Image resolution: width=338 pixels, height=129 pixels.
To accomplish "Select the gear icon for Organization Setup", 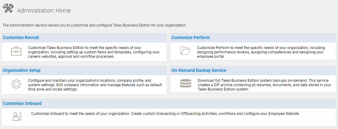I will point(16,84).
